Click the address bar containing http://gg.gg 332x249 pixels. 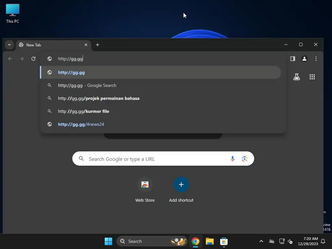[163, 59]
